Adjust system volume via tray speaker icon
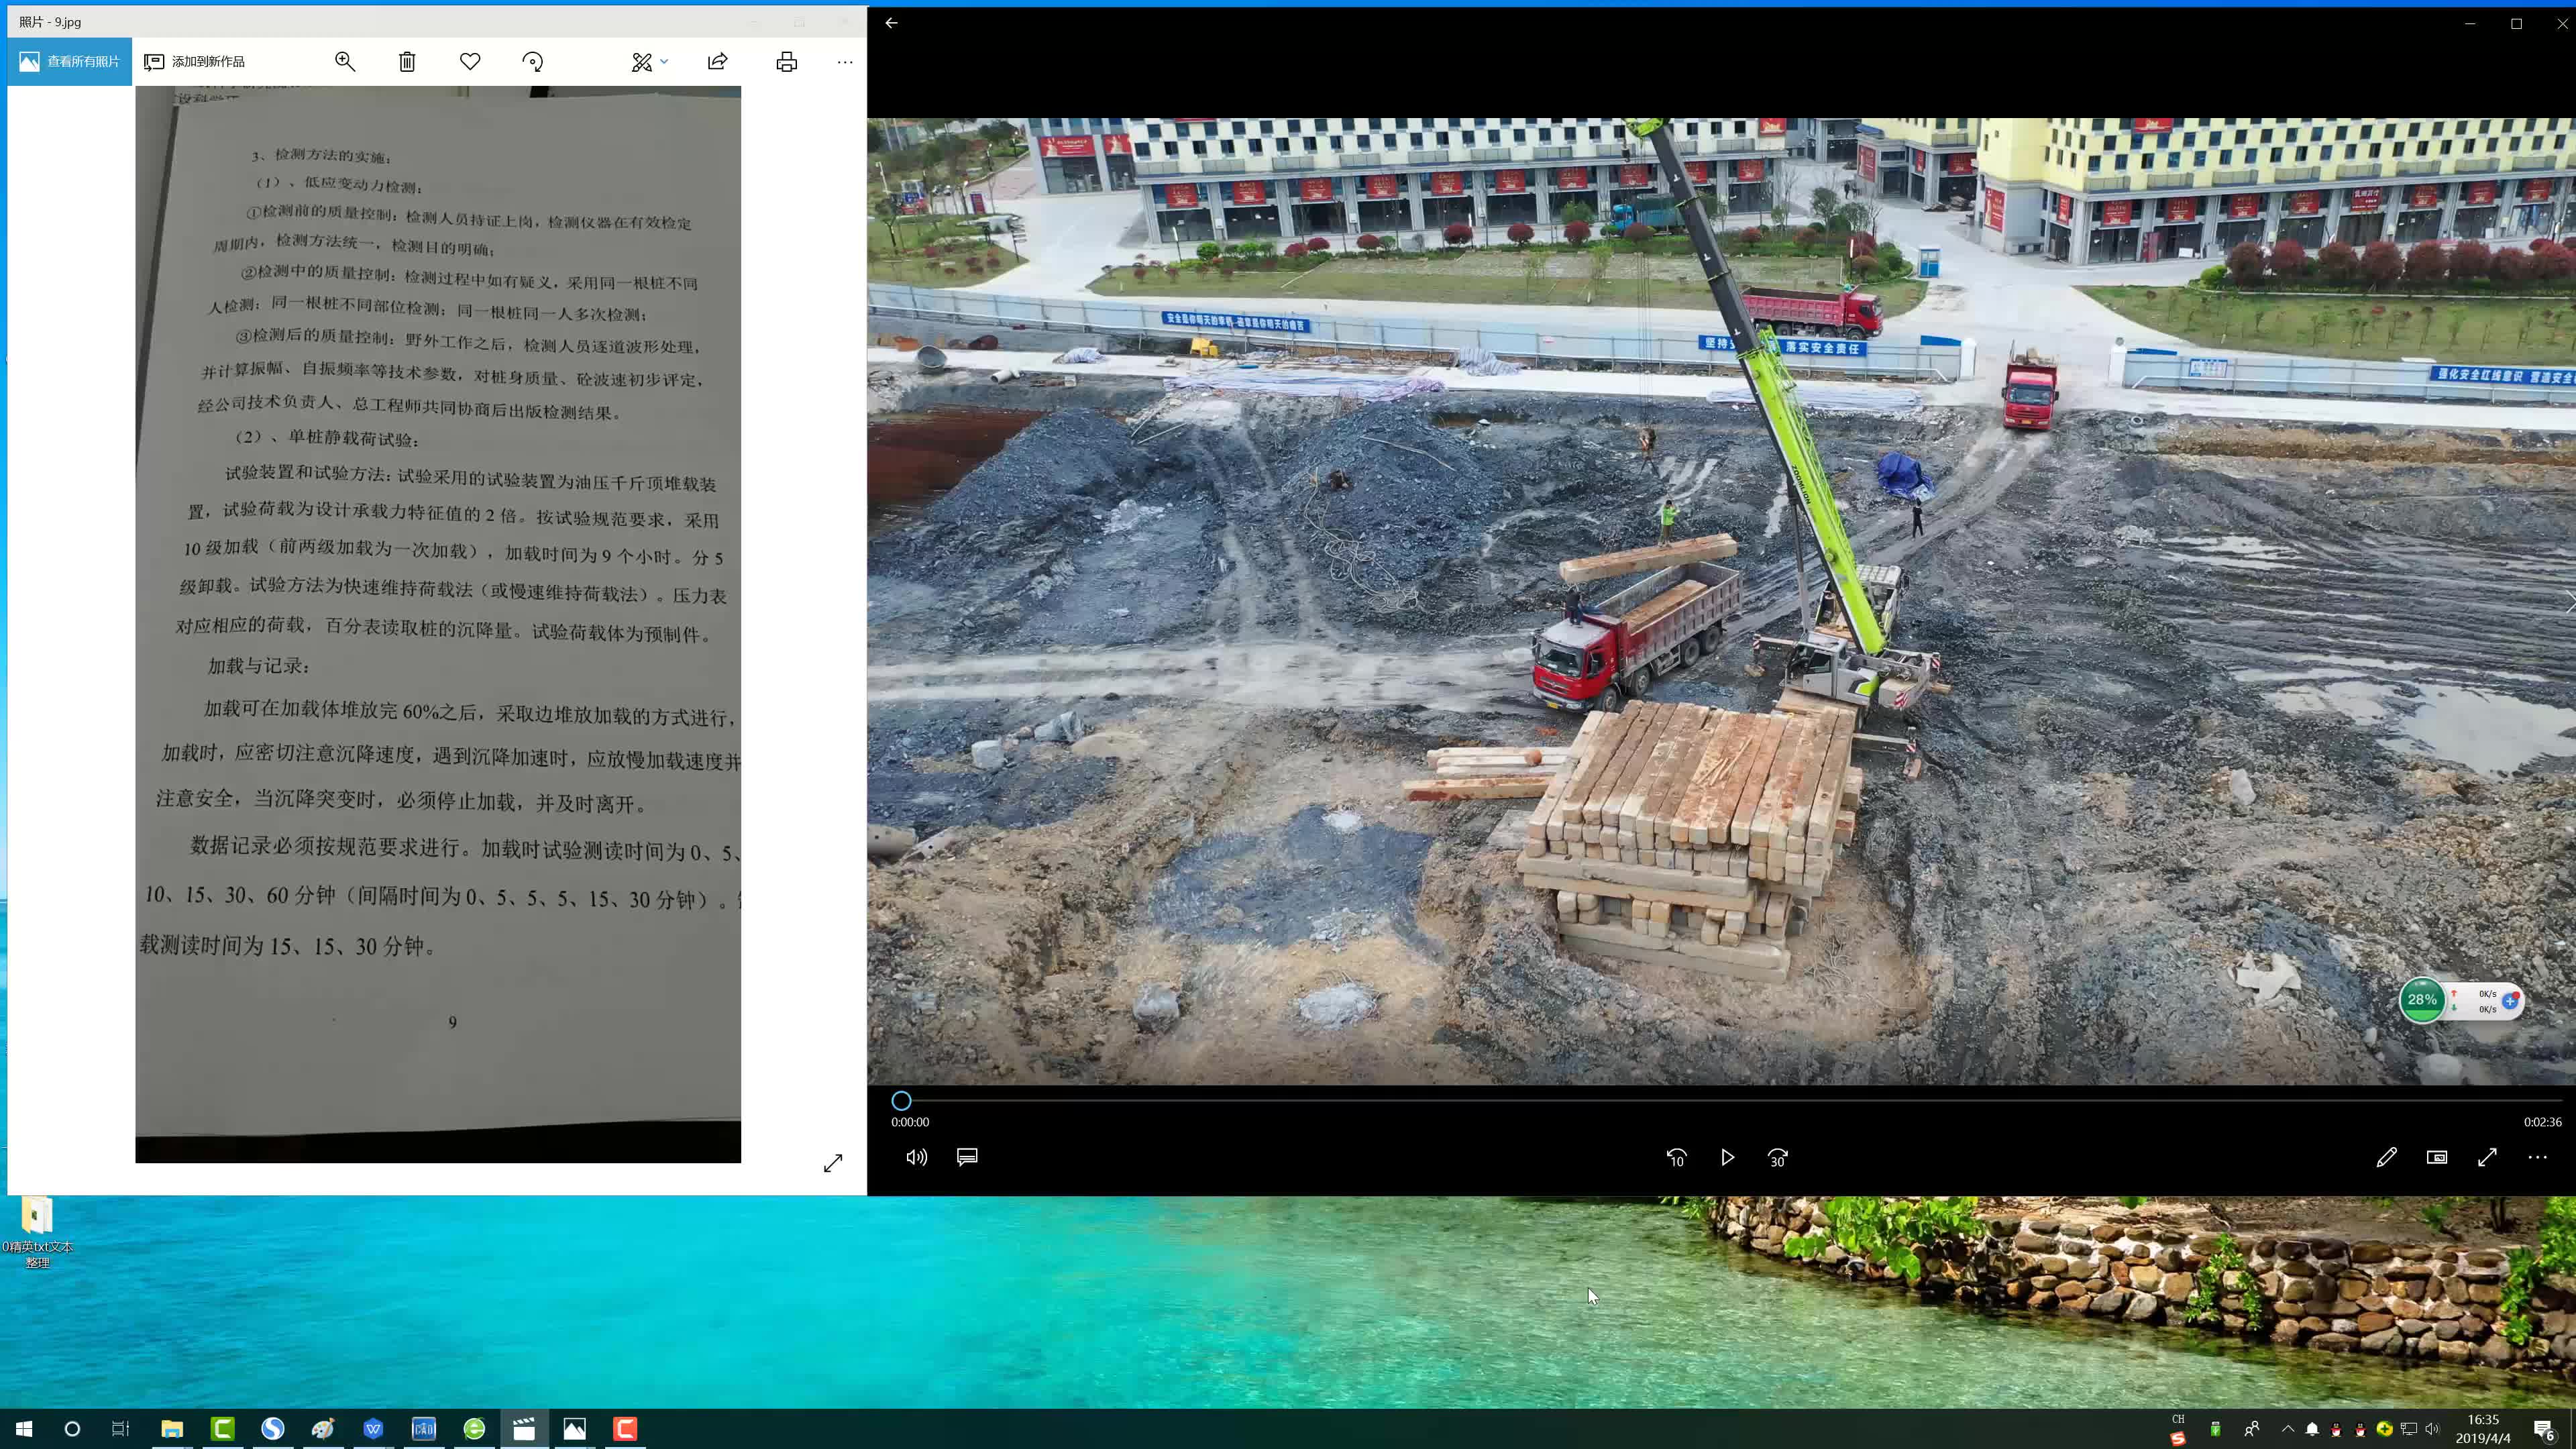2576x1449 pixels. pyautogui.click(x=2433, y=1428)
